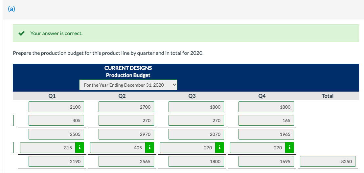Screen dimensions: 364x173
Task: Click the info icon beside Q1 value 315
Action: click(80, 147)
